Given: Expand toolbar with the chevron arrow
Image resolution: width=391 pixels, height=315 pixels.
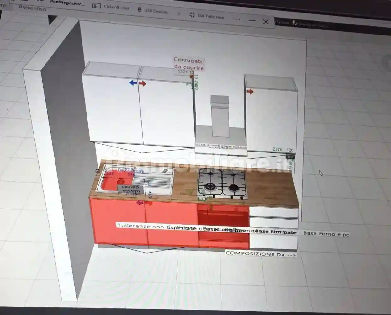Looking at the screenshot, I should pyautogui.click(x=179, y=13).
